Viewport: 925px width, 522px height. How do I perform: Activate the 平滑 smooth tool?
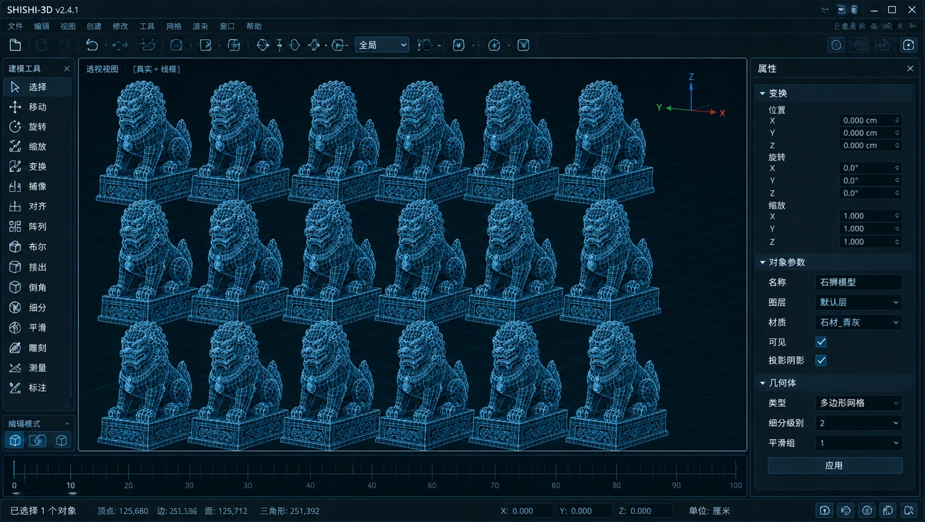point(37,328)
